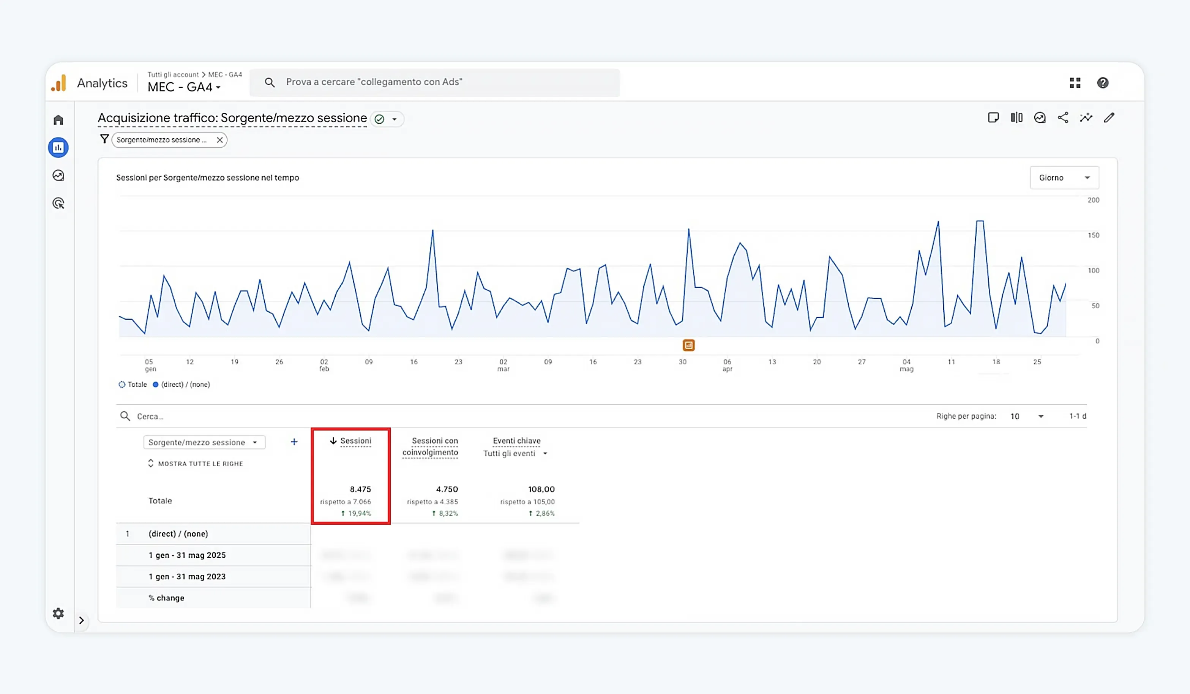The height and width of the screenshot is (694, 1190).
Task: Click the orange annotation marker on chart
Action: click(688, 345)
